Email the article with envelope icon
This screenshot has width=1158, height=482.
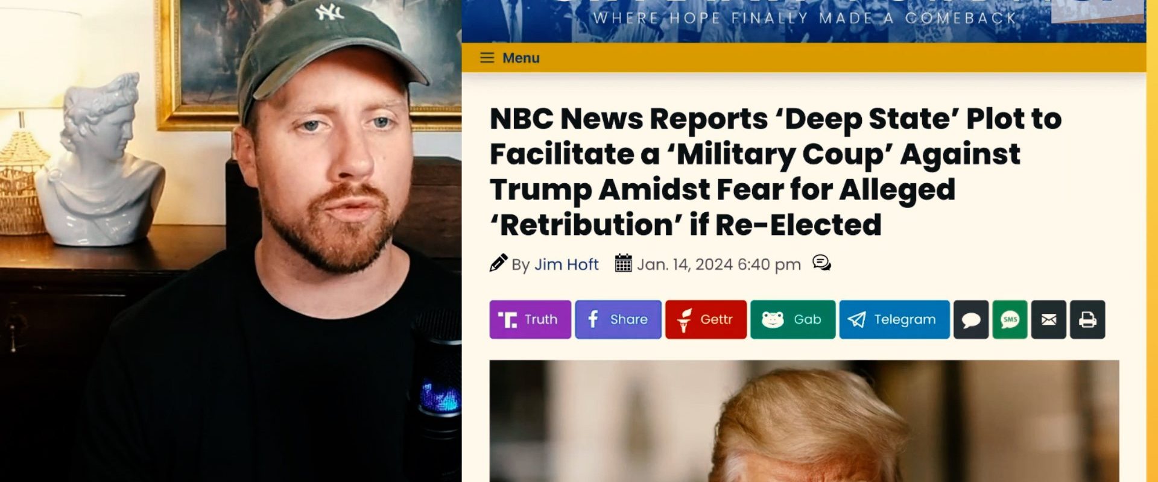[1049, 319]
